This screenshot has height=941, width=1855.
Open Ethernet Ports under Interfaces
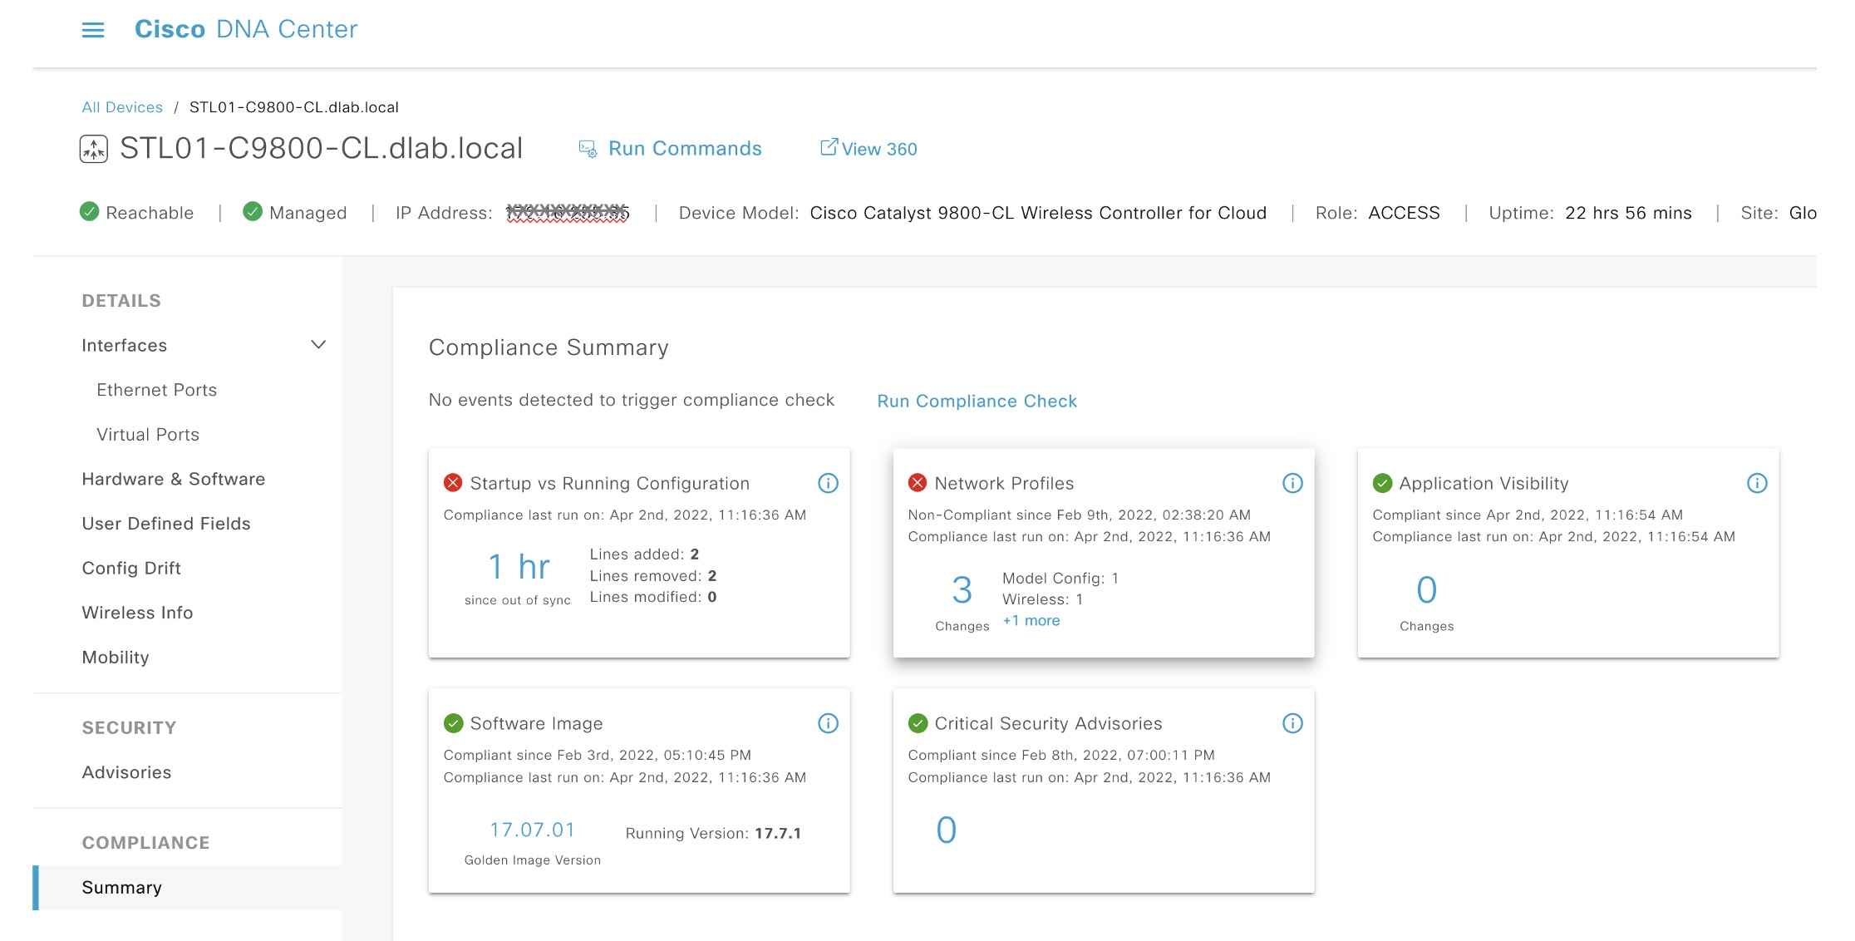156,390
